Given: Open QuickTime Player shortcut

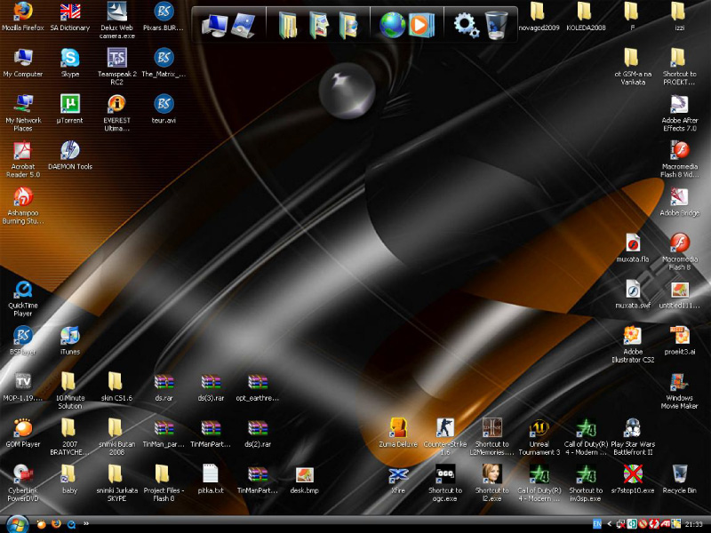Looking at the screenshot, I should 23,290.
